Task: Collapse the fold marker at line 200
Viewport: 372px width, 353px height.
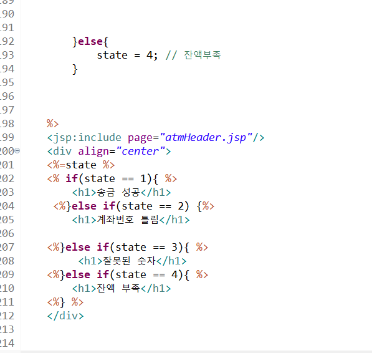Action: coord(17,150)
